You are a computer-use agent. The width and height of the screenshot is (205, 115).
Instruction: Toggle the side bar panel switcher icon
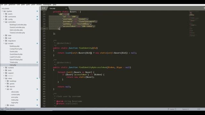[2, 109]
